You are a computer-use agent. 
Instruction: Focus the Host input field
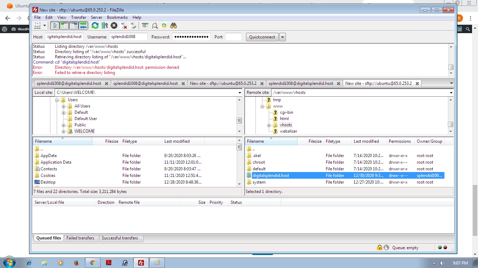[65, 37]
